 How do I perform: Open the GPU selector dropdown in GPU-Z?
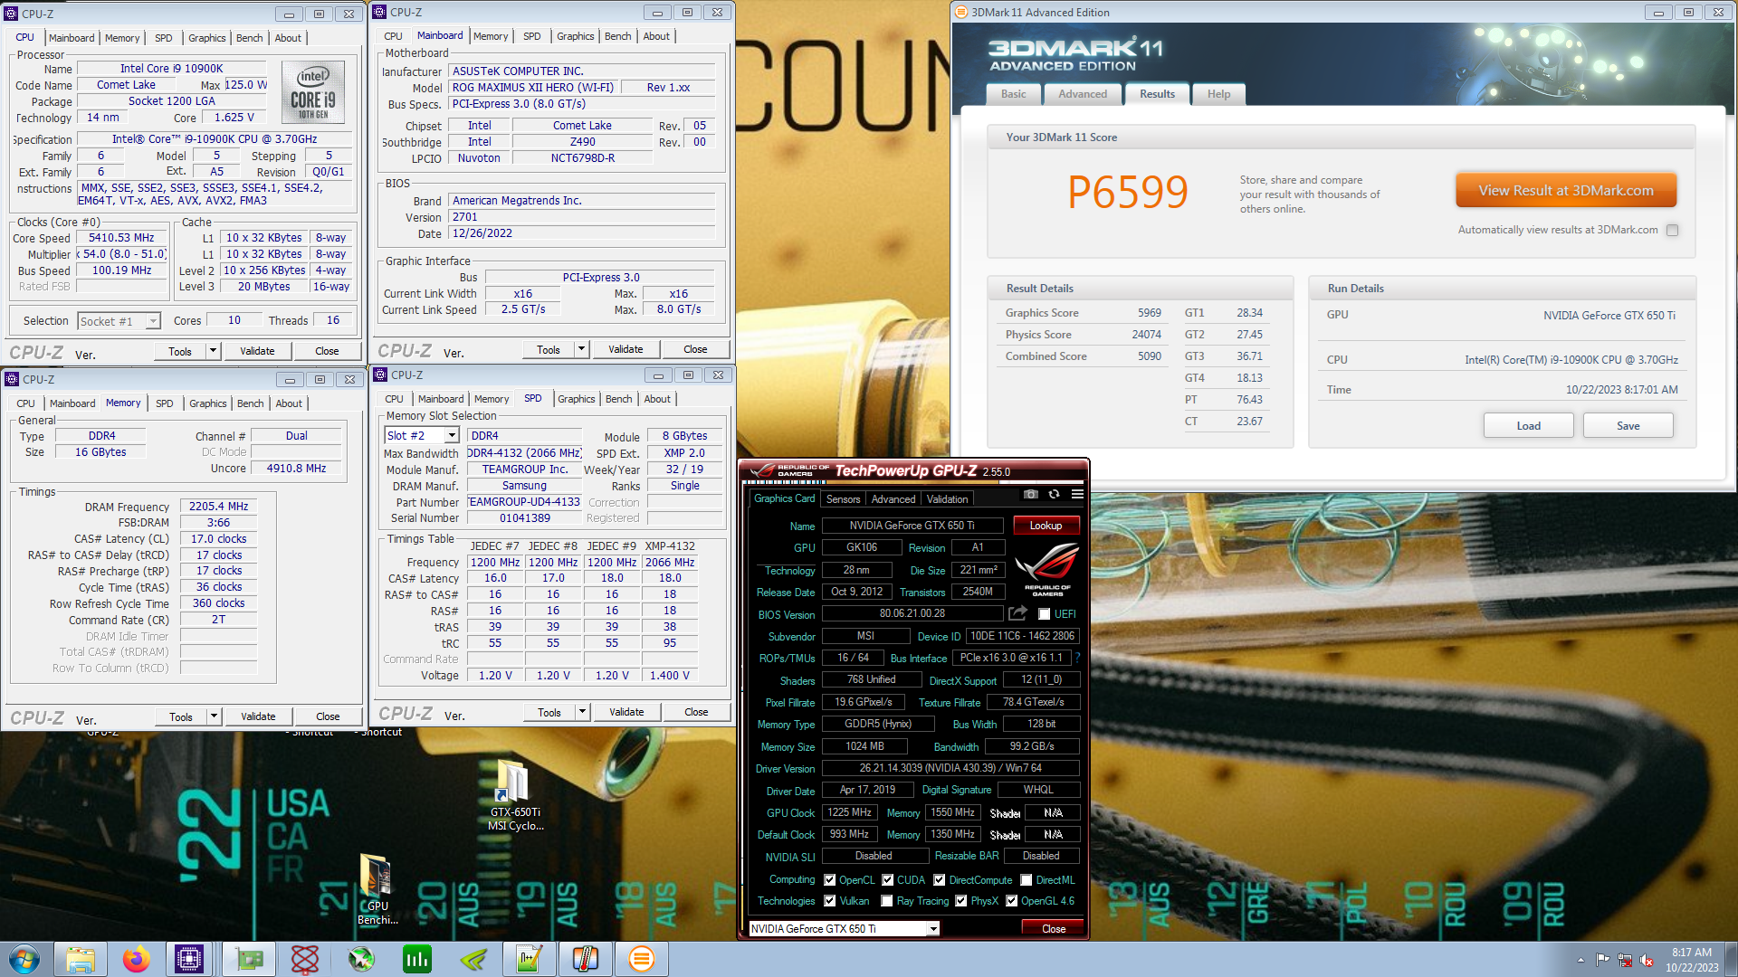point(844,928)
